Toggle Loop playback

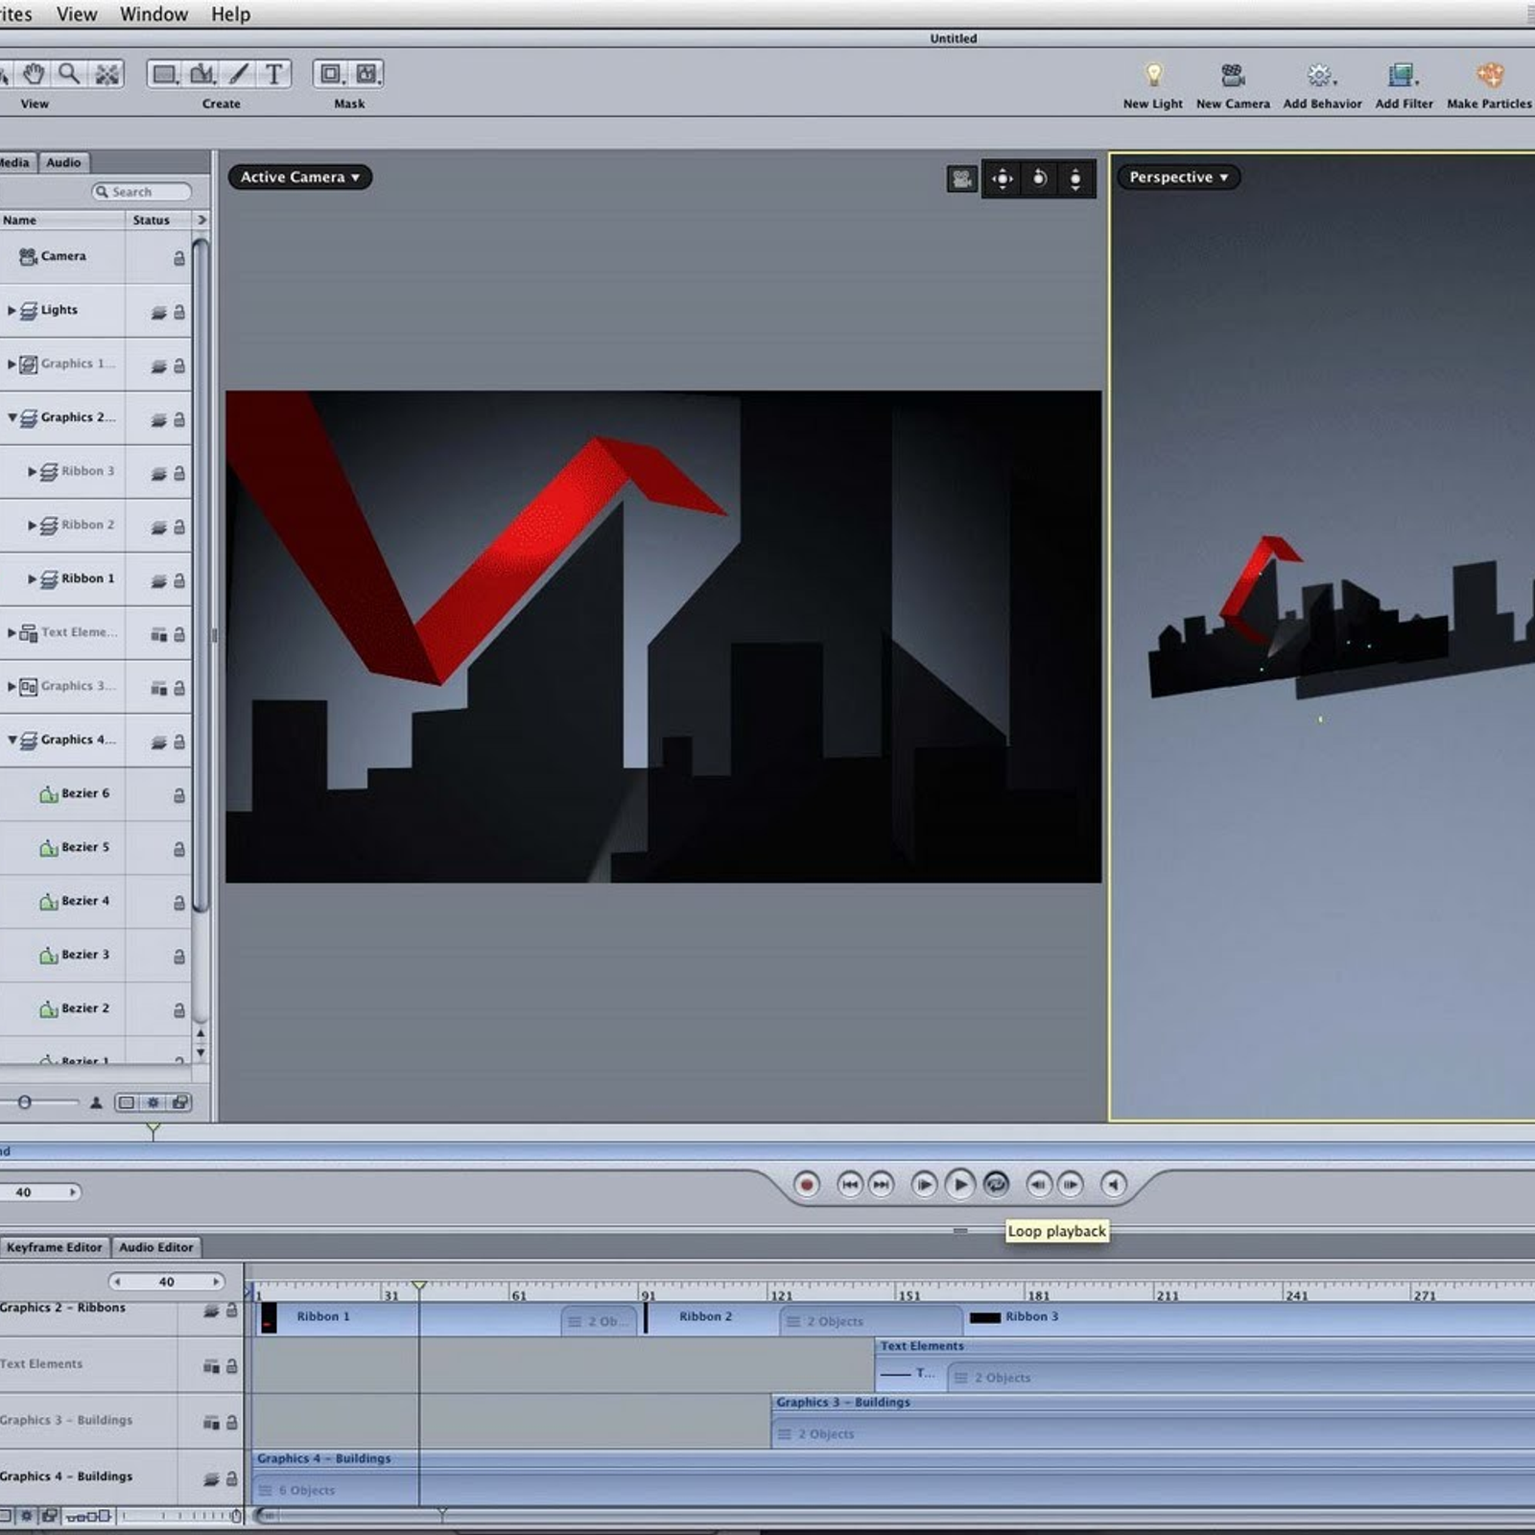point(996,1185)
